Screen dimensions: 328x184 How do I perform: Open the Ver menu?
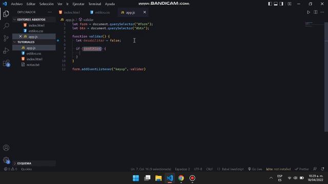(x=60, y=4)
